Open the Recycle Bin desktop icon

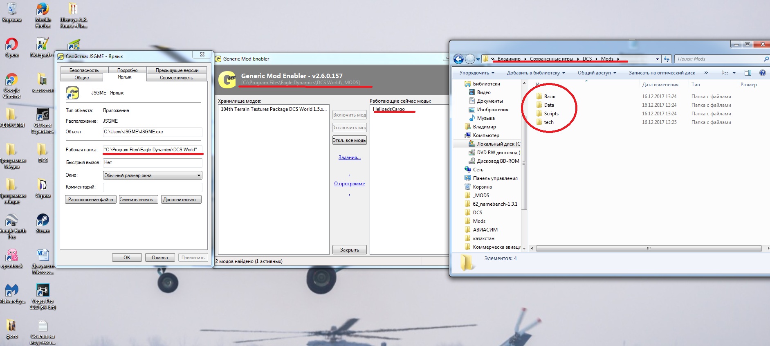(12, 12)
